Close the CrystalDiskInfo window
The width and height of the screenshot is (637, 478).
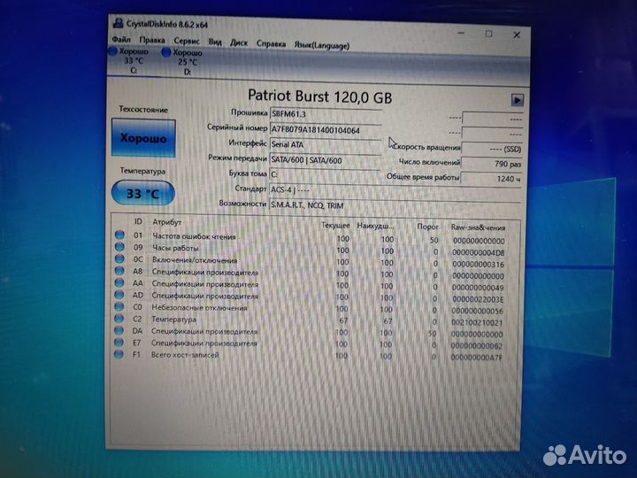point(517,35)
